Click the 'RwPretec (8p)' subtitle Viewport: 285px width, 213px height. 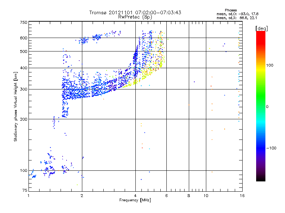[x=135, y=17]
